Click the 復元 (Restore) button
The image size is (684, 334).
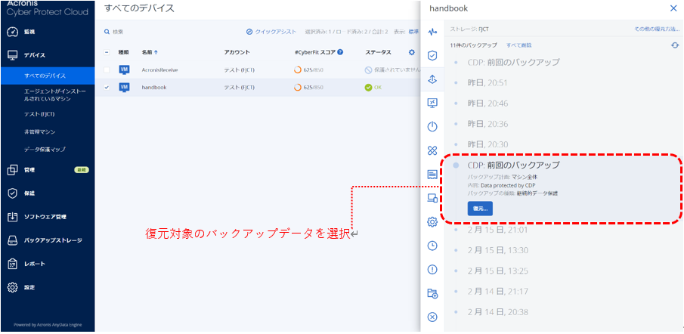480,209
